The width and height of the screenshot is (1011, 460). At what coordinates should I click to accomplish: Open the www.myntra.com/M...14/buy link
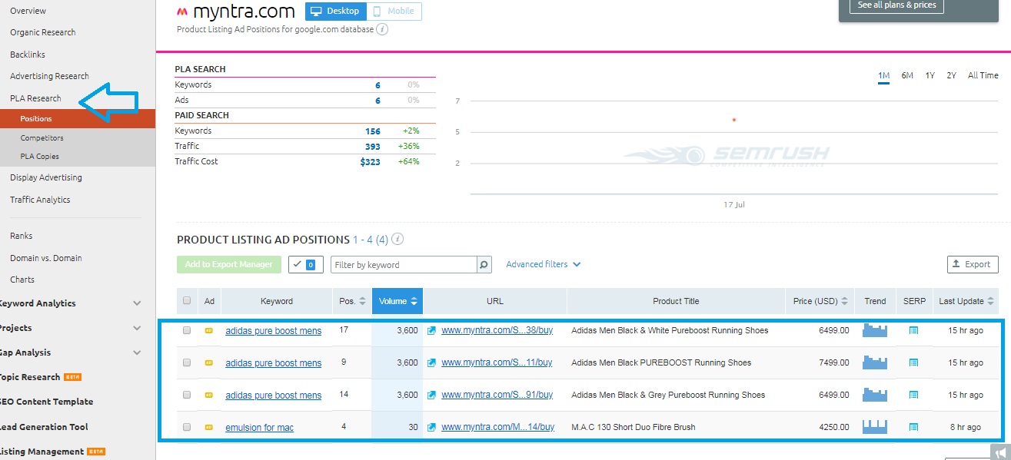pos(497,428)
